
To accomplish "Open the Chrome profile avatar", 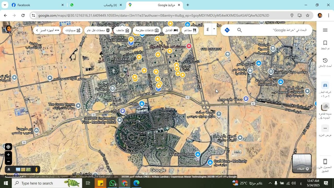I will pyautogui.click(x=320, y=15).
